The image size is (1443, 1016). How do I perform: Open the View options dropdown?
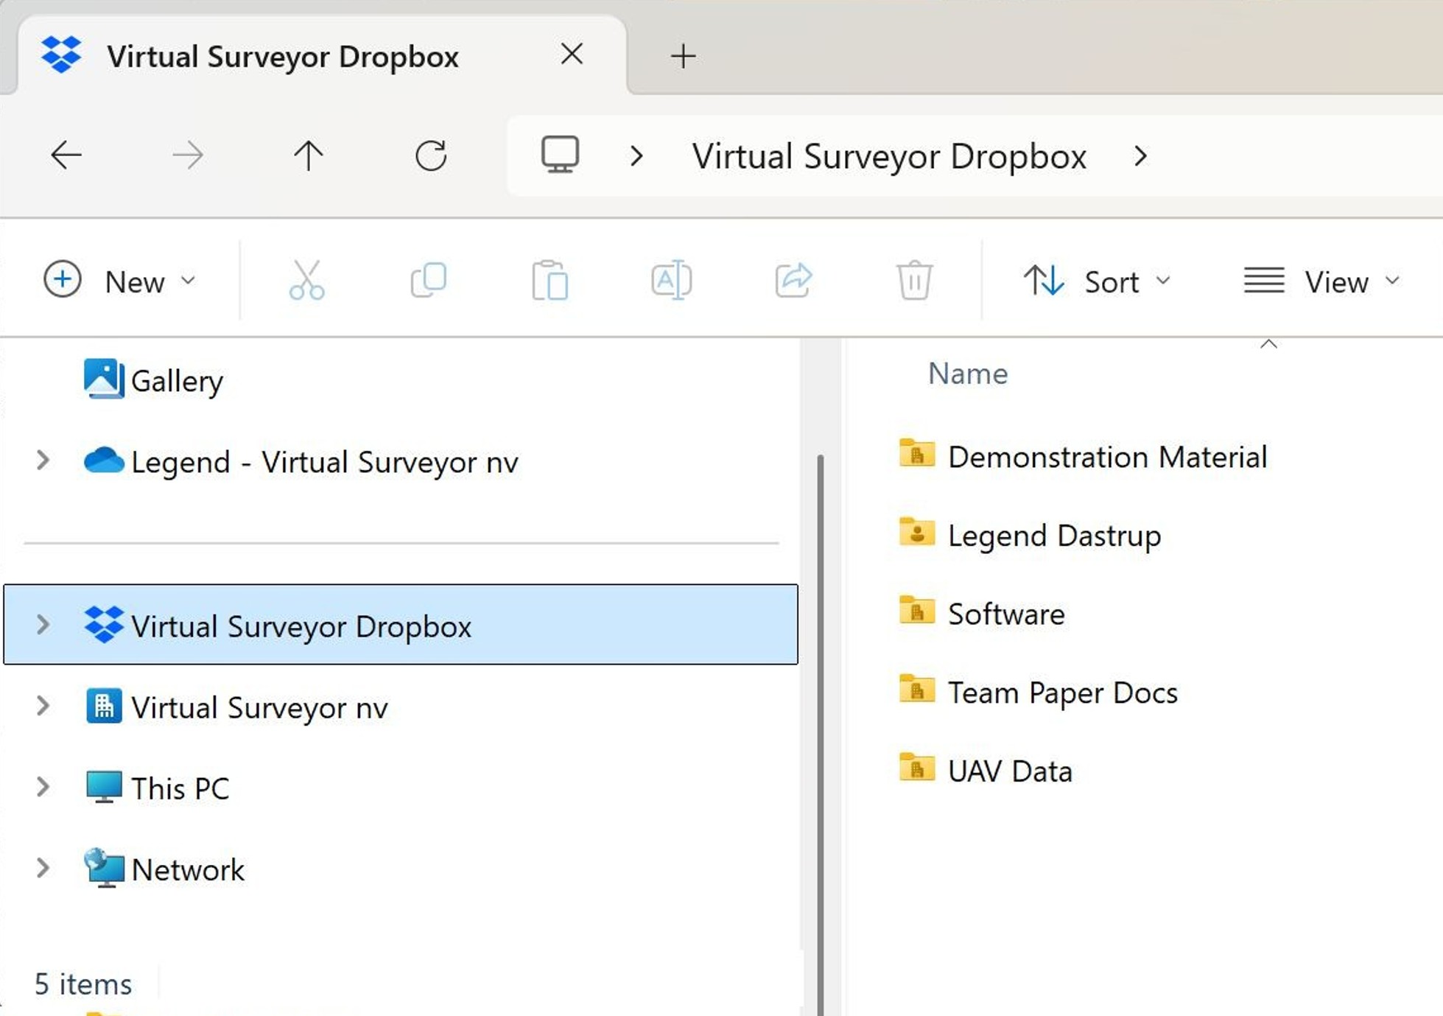[1322, 281]
